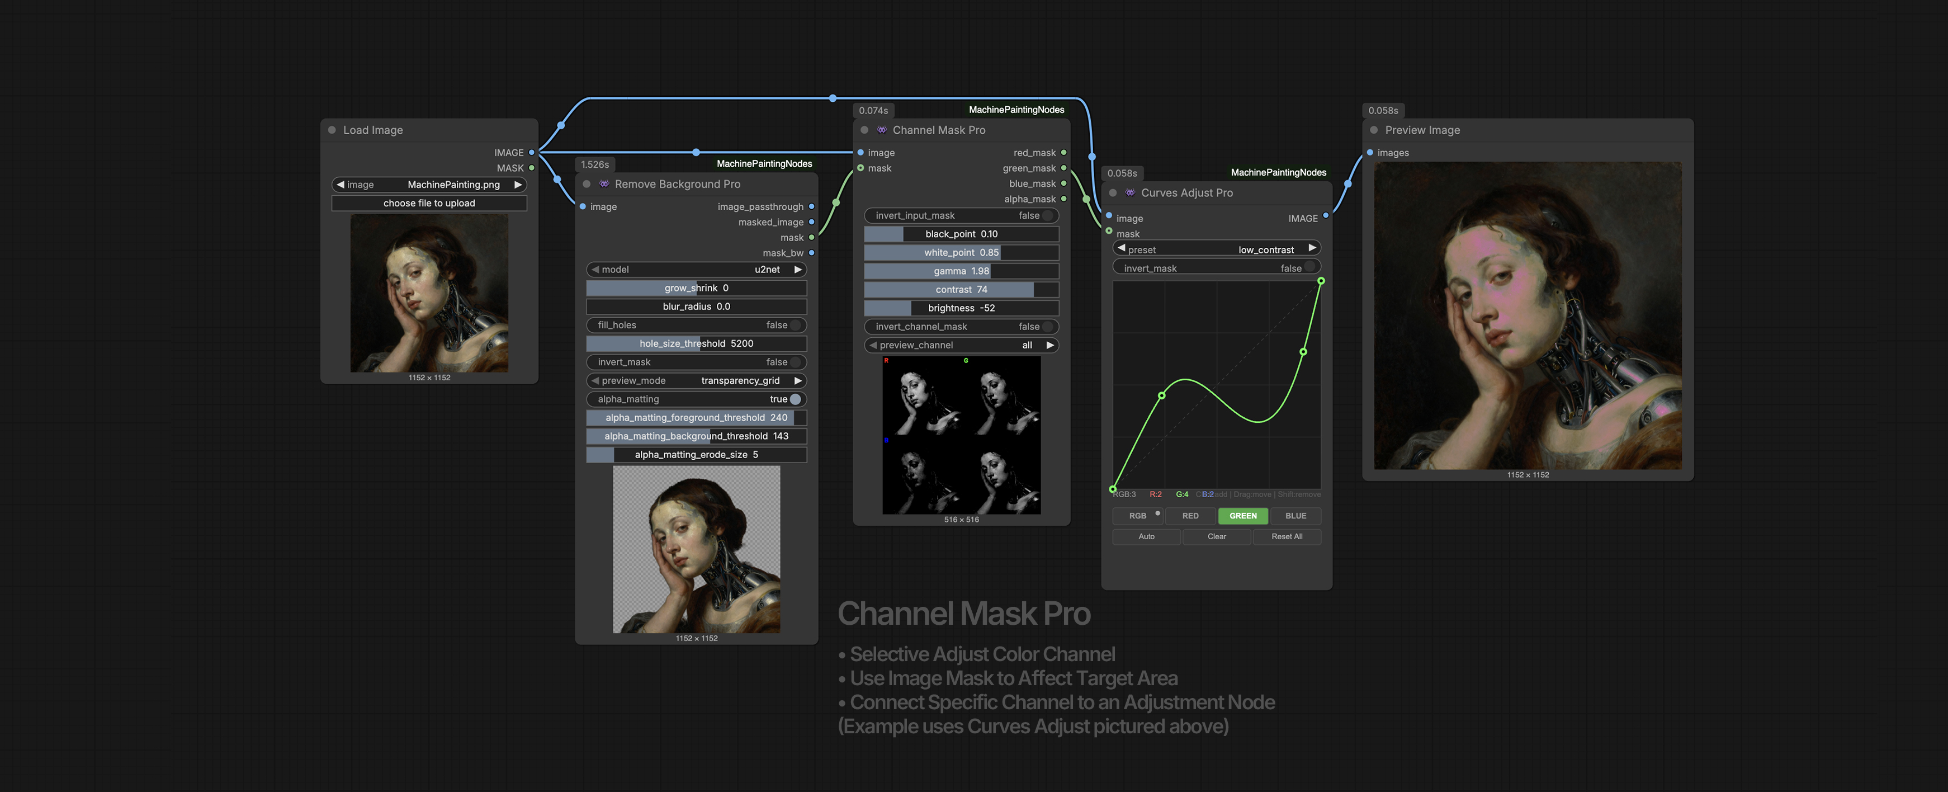Open the MachinePainting.png image dropdown

tap(429, 185)
